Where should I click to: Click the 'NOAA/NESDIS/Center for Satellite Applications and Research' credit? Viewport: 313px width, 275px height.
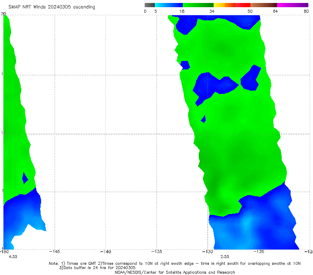coord(175,272)
